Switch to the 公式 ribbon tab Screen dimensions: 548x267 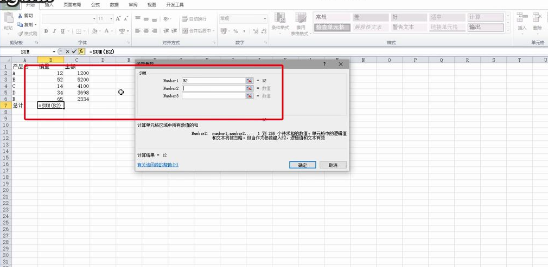click(x=95, y=4)
